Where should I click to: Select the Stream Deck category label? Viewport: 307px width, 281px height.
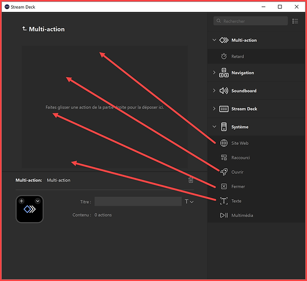coord(244,109)
